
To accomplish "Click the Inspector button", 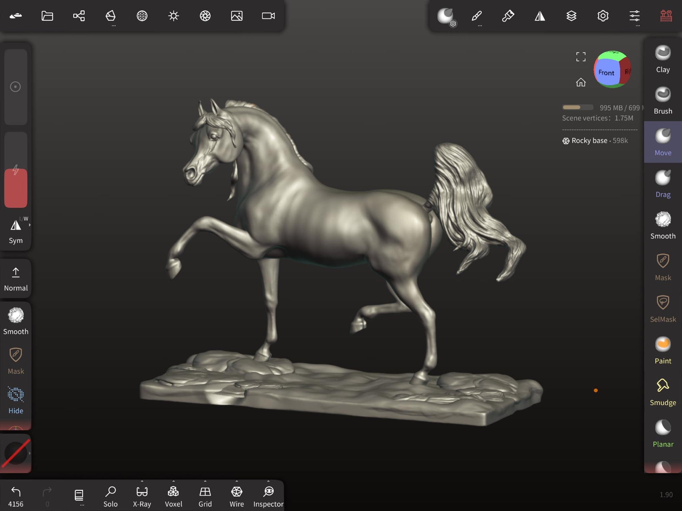I will pos(268,496).
